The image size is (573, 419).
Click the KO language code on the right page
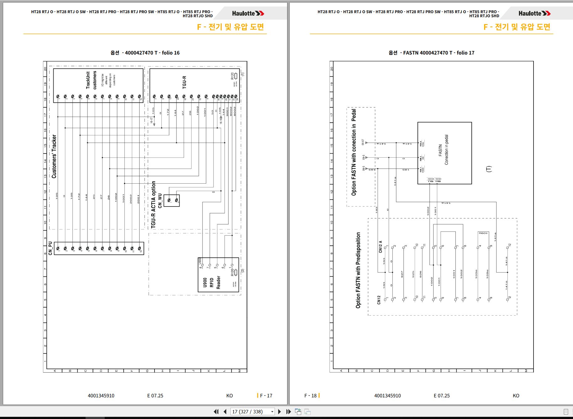(516, 395)
